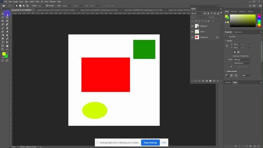Open the Edit Toolbar three-dots button
Viewport: 263px width, 148px height.
tap(7, 49)
